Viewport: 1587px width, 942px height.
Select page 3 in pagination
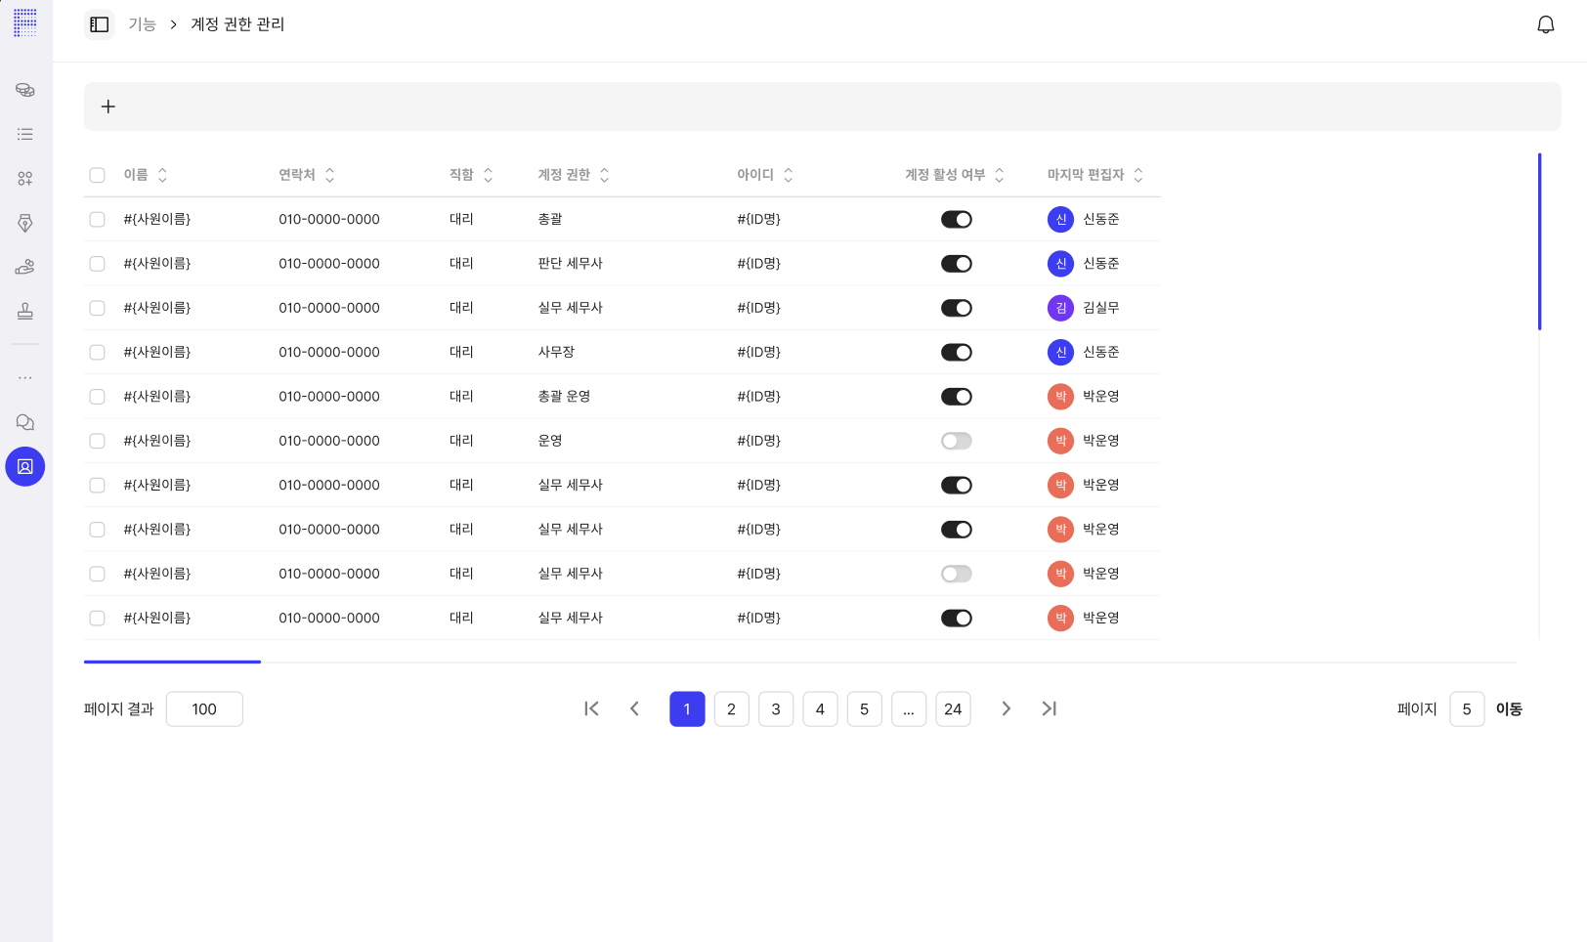[775, 709]
